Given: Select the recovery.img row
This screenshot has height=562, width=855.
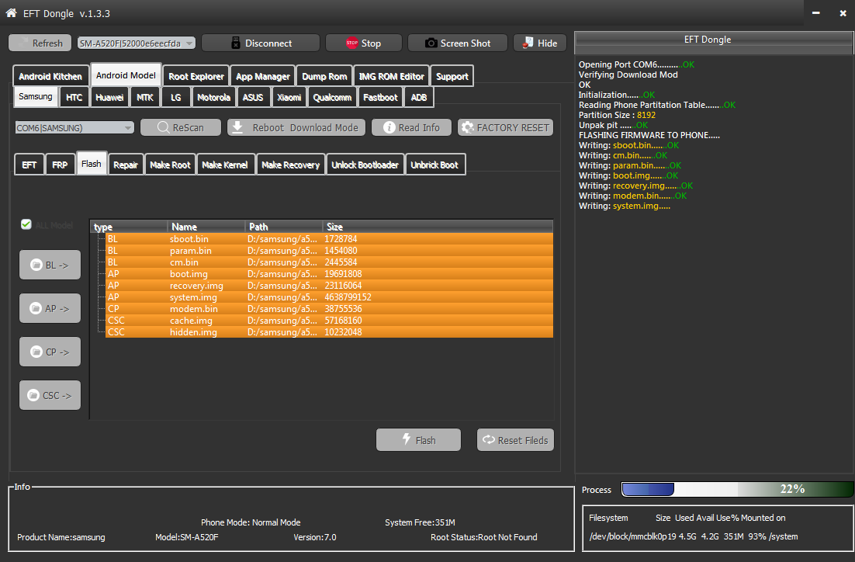Looking at the screenshot, I should click(x=329, y=286).
